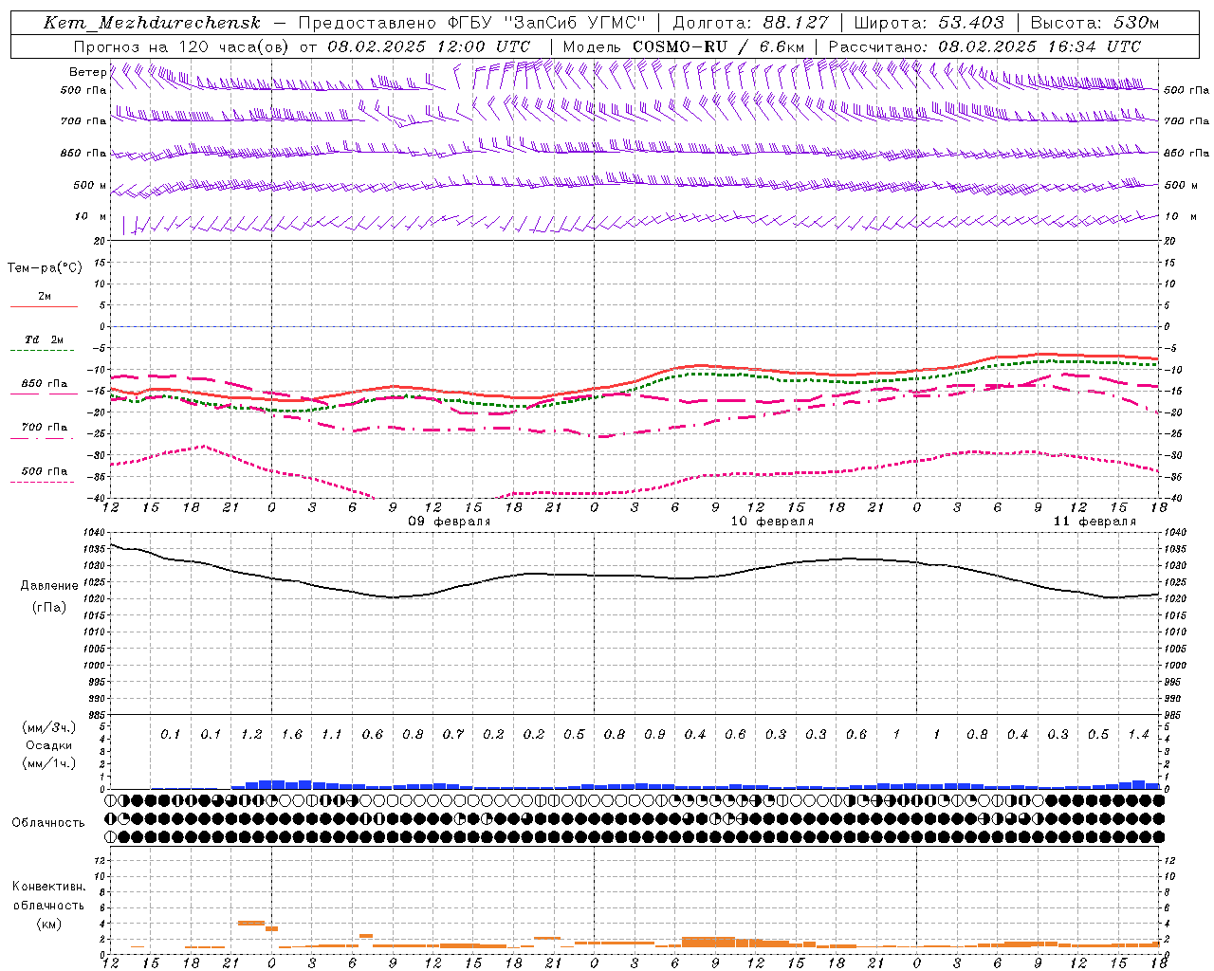Click the 1.4 precipitation value
Image resolution: width=1214 pixels, height=971 pixels.
click(x=1138, y=735)
